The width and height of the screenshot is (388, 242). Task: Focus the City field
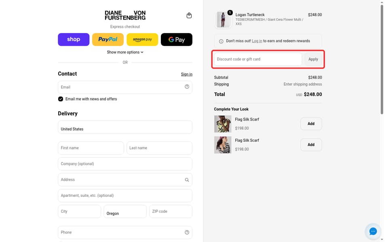point(80,211)
